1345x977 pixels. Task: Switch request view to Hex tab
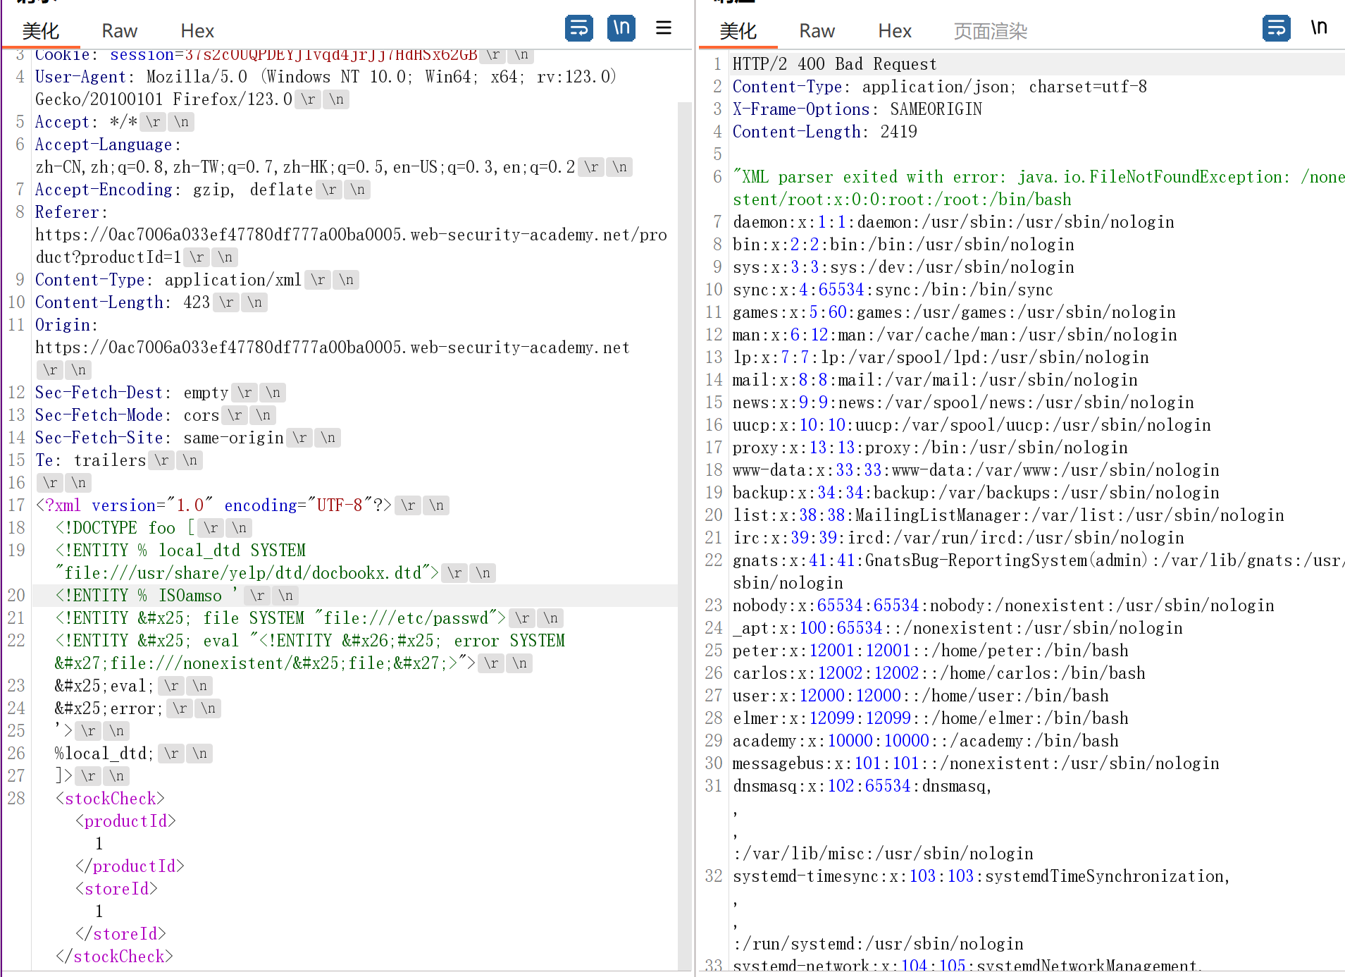tap(197, 31)
